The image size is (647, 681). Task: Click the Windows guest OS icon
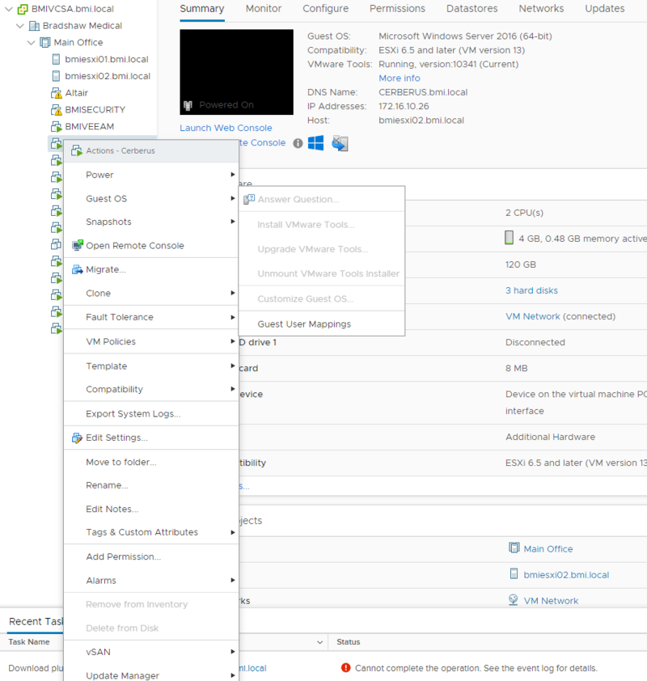click(x=314, y=143)
